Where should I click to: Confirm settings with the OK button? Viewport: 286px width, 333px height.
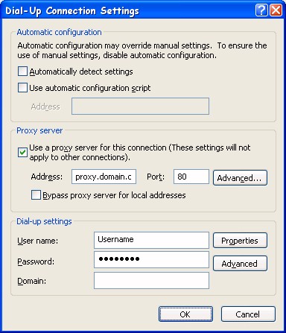point(185,314)
